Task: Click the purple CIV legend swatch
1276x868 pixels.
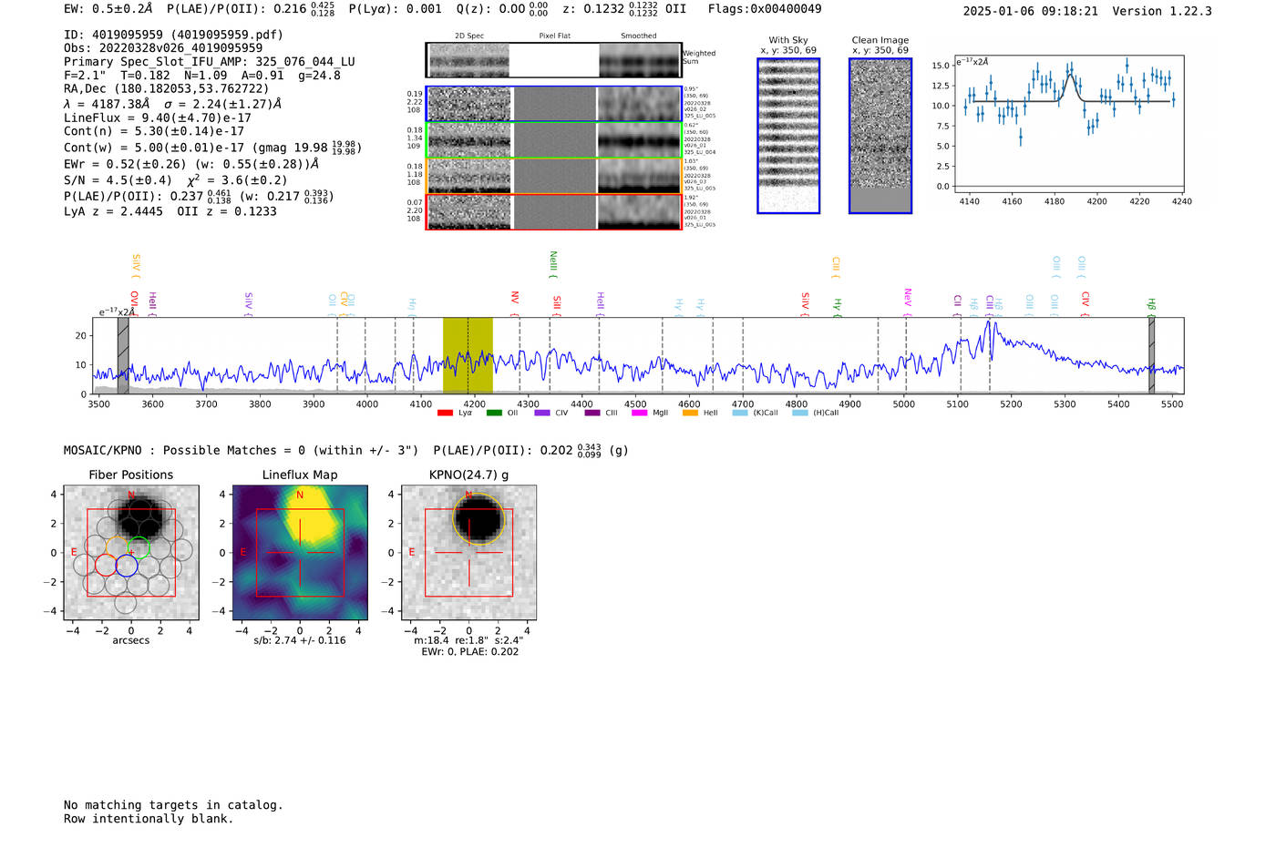Action: (542, 413)
